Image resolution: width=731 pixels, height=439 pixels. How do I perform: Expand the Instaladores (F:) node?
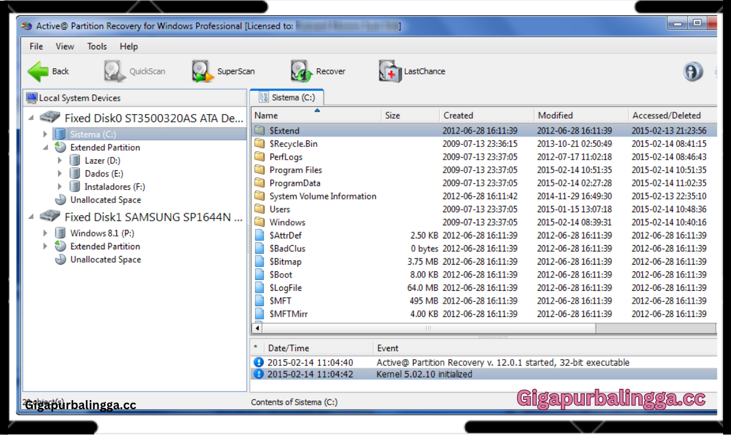click(x=60, y=187)
